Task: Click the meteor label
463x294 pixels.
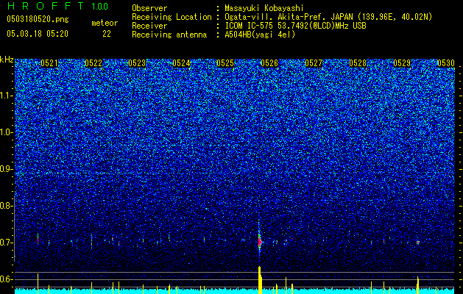Action: coord(105,23)
